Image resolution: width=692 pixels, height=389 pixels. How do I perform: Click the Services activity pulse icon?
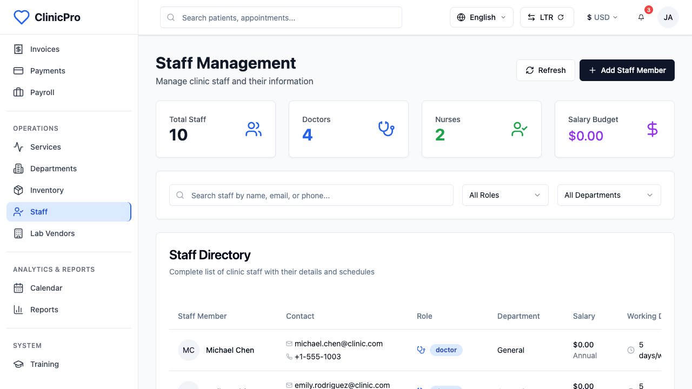click(18, 147)
